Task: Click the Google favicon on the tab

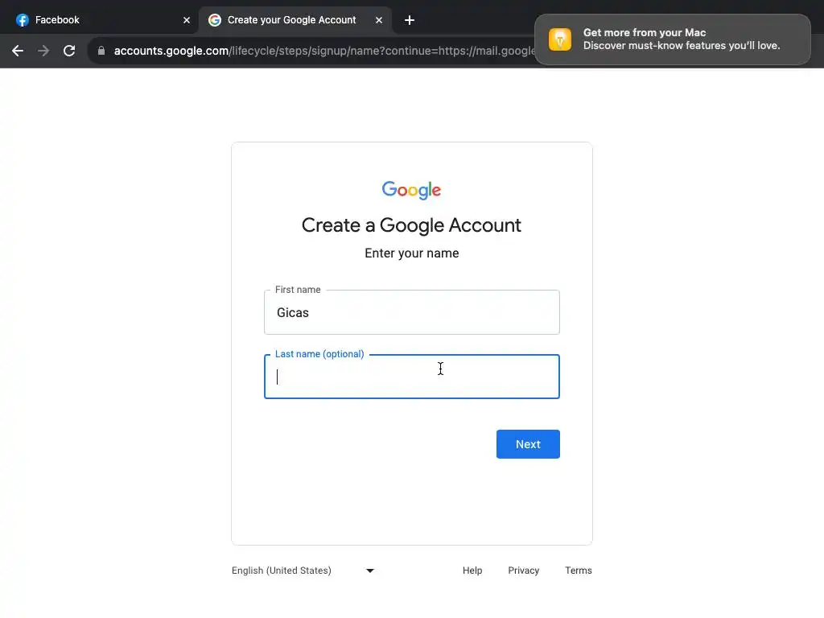Action: point(214,20)
